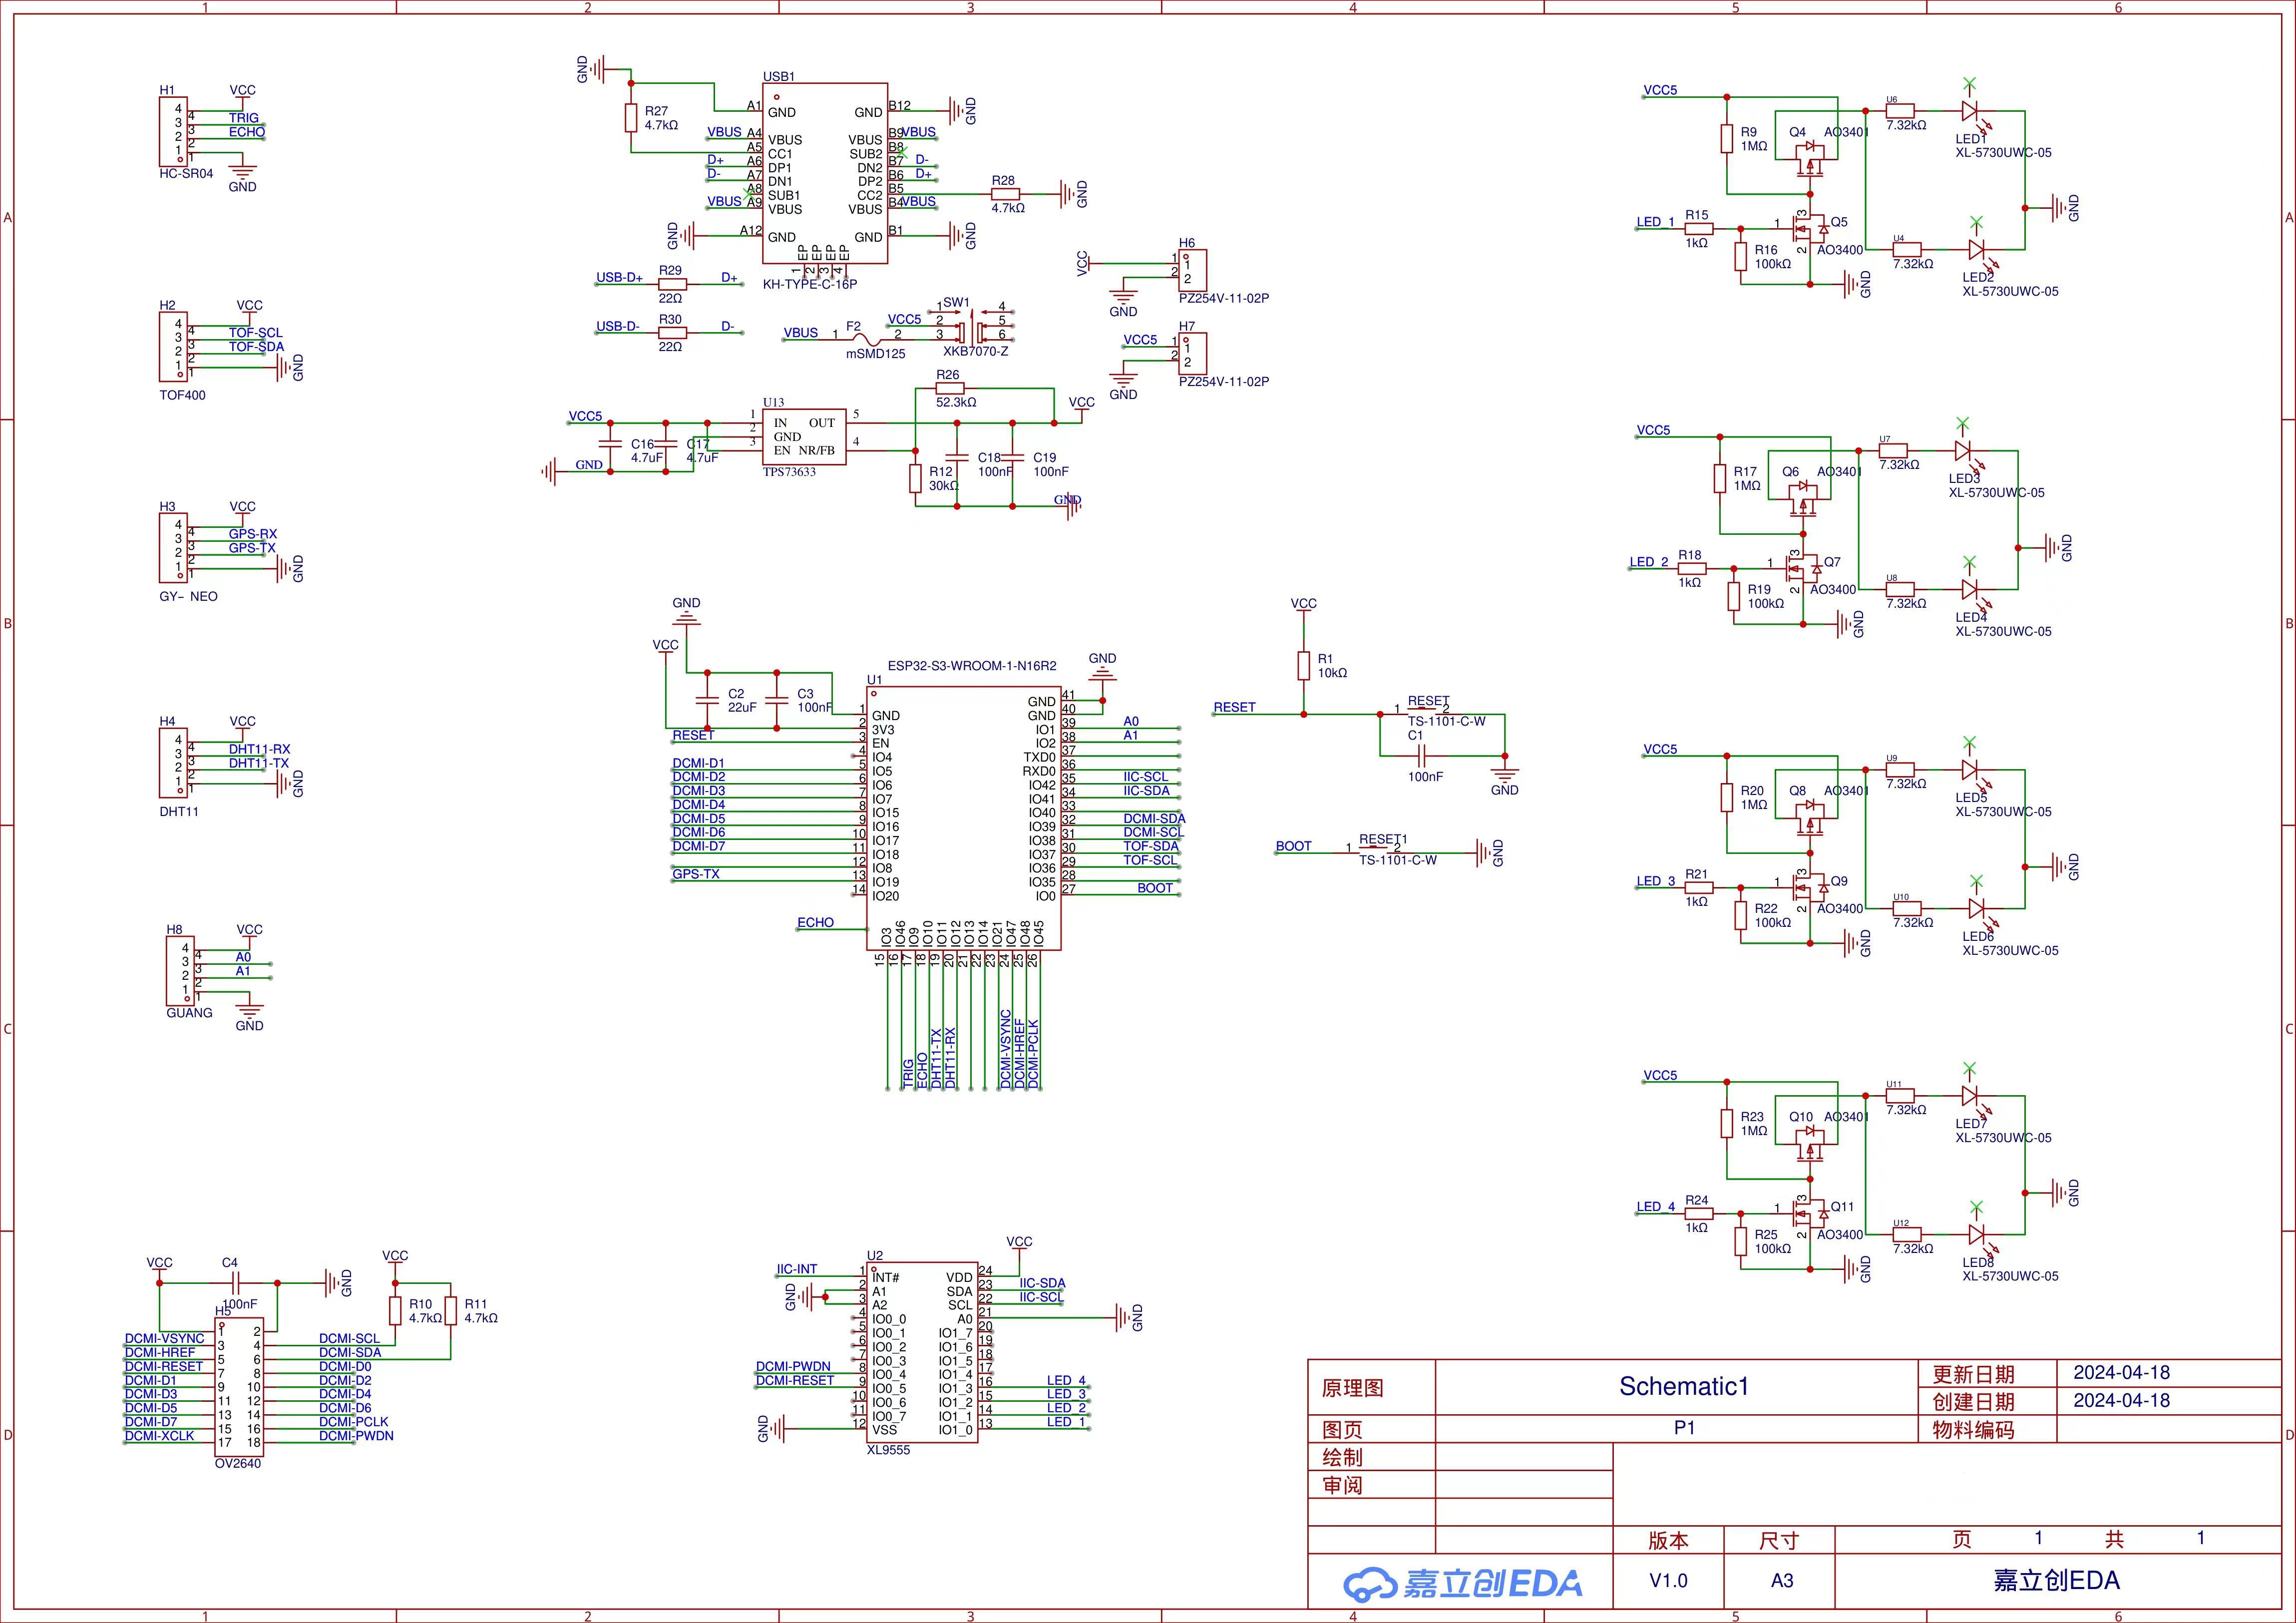
Task: Click the ESP32-S3-WROOM-1-N16R2 part name label
Action: pyautogui.click(x=972, y=666)
